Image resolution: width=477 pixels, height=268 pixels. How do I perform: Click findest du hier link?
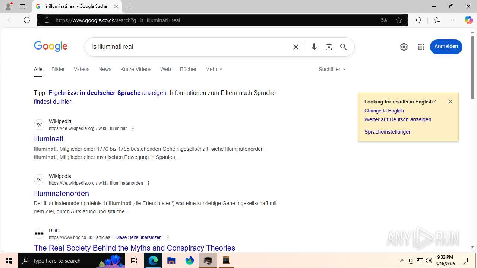53,102
